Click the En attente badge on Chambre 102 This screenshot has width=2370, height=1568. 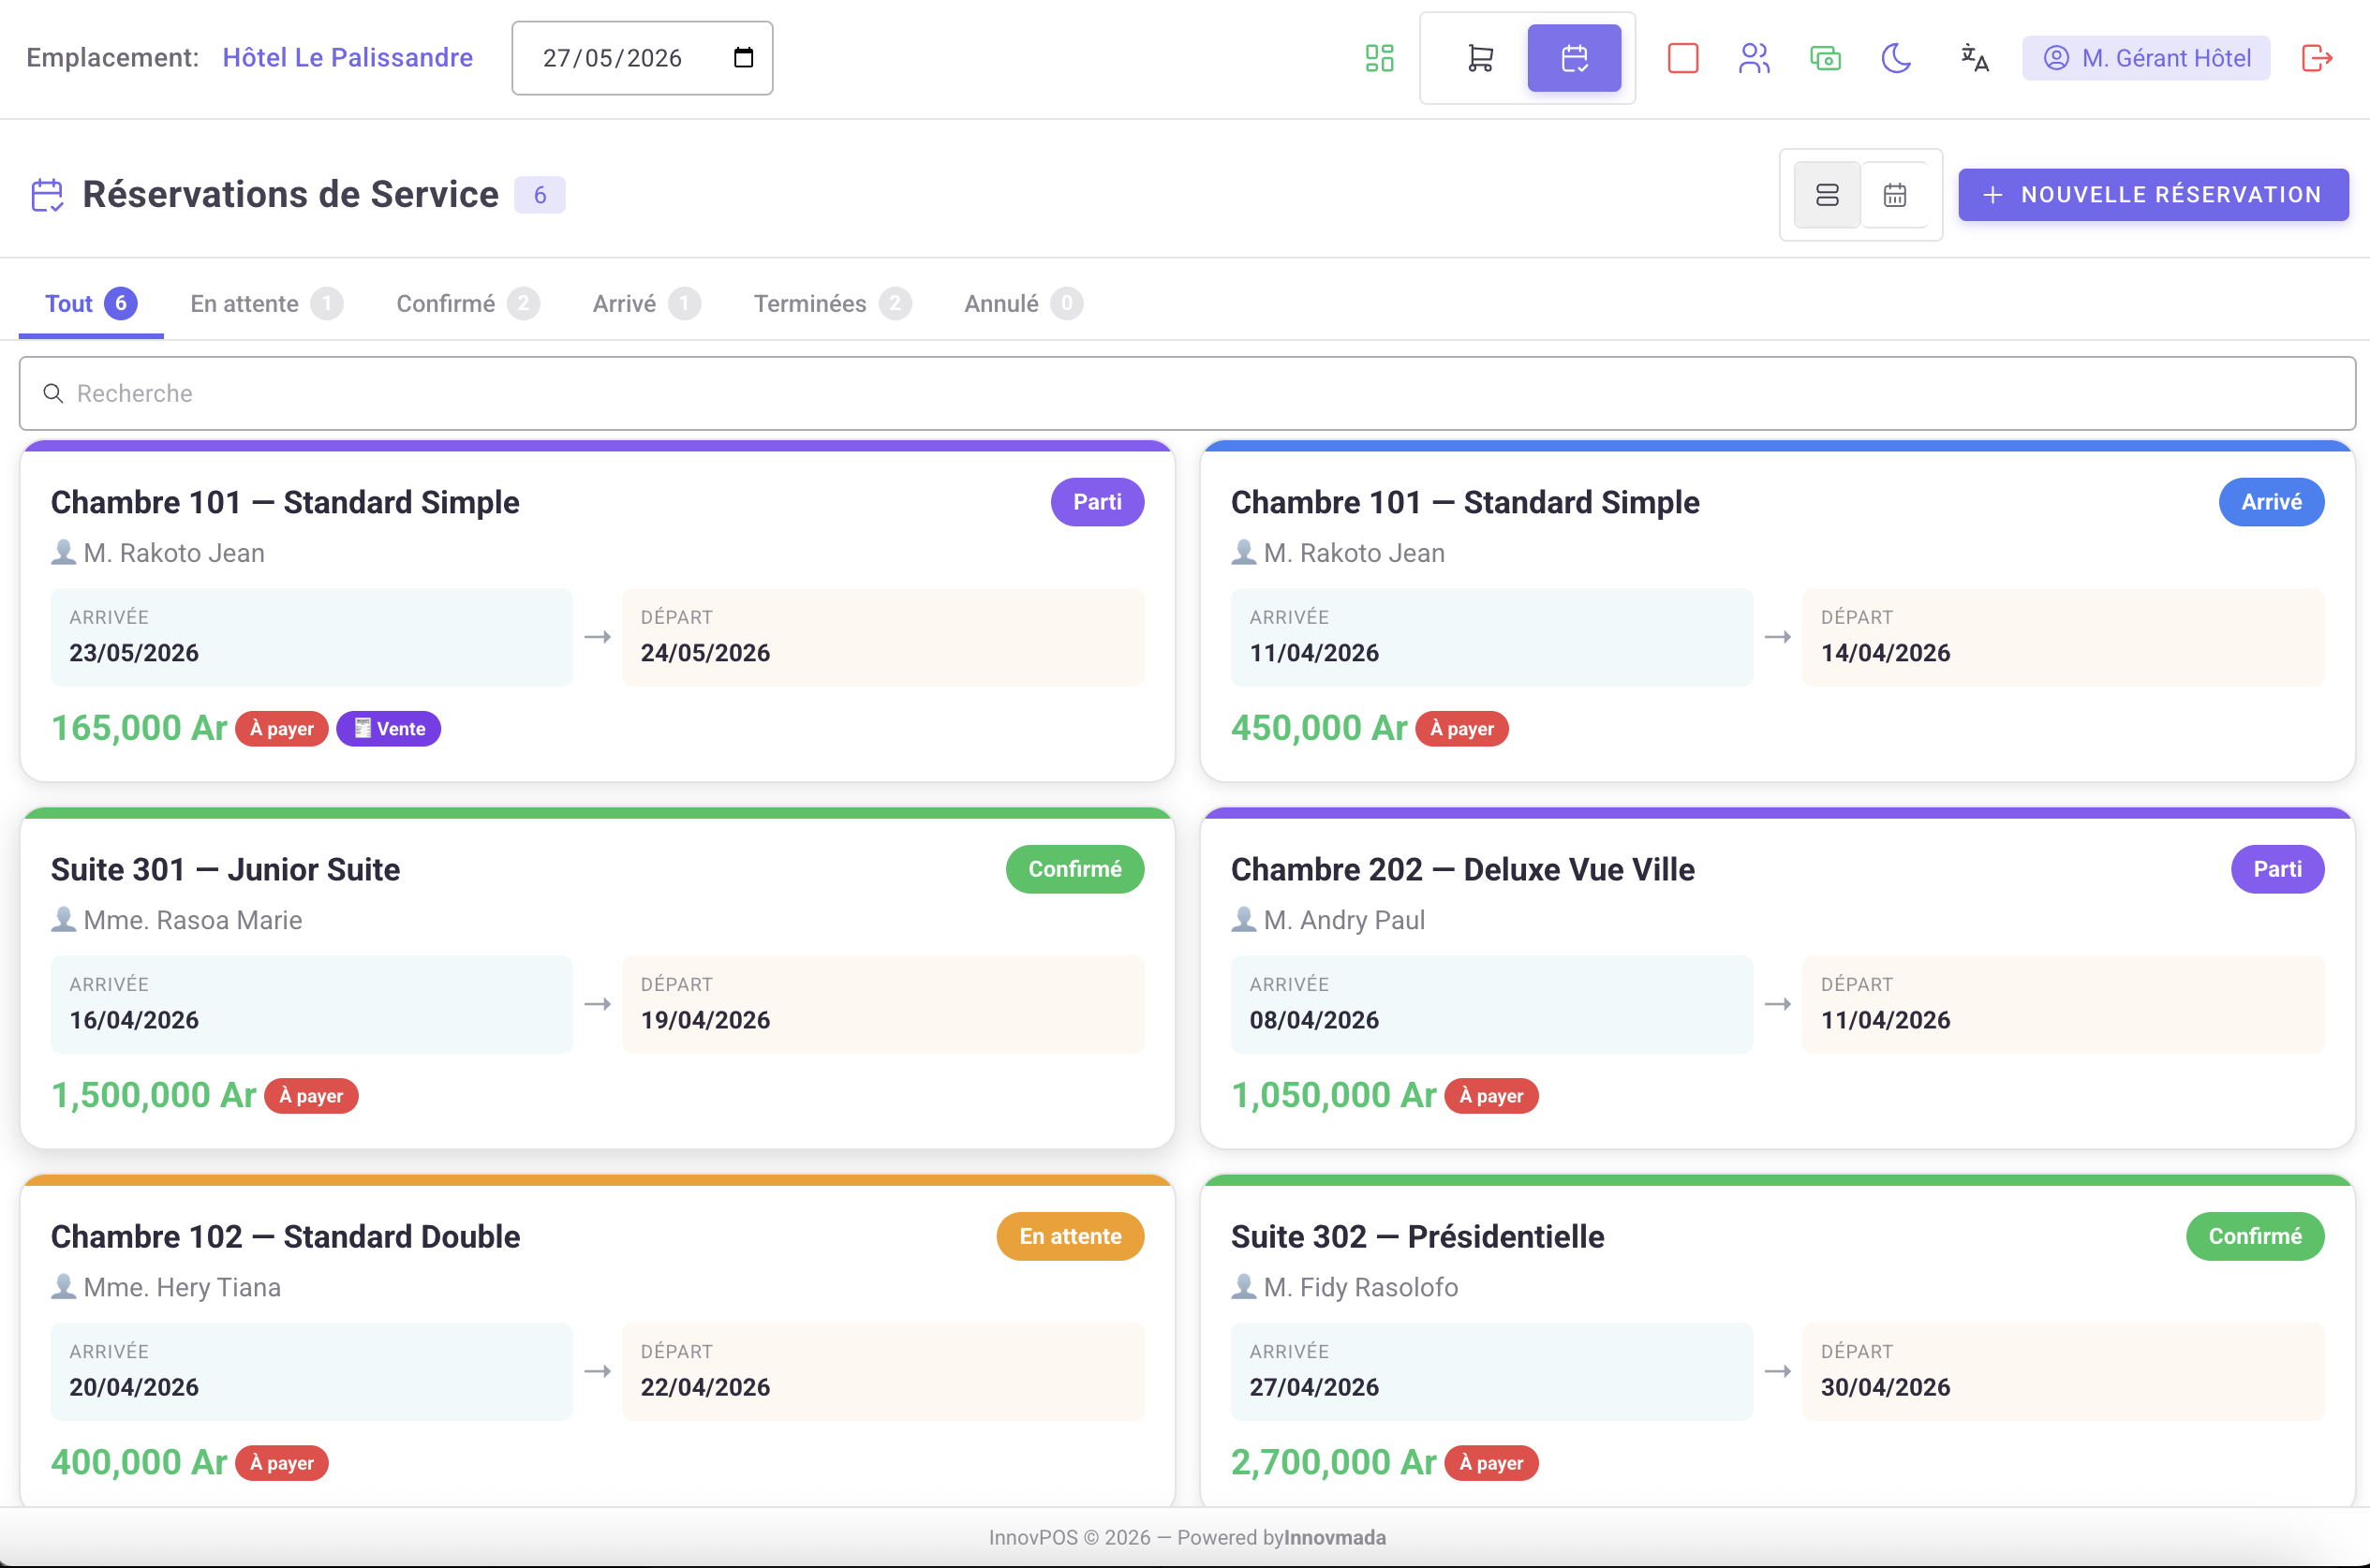pos(1070,1236)
